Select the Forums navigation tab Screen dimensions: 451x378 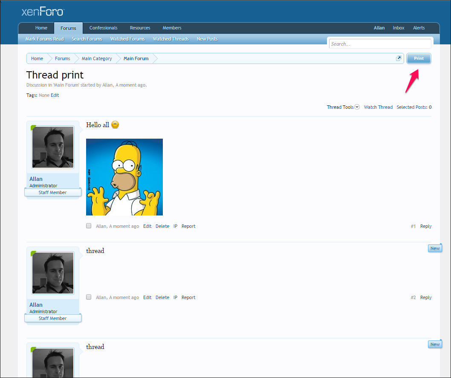[x=68, y=28]
